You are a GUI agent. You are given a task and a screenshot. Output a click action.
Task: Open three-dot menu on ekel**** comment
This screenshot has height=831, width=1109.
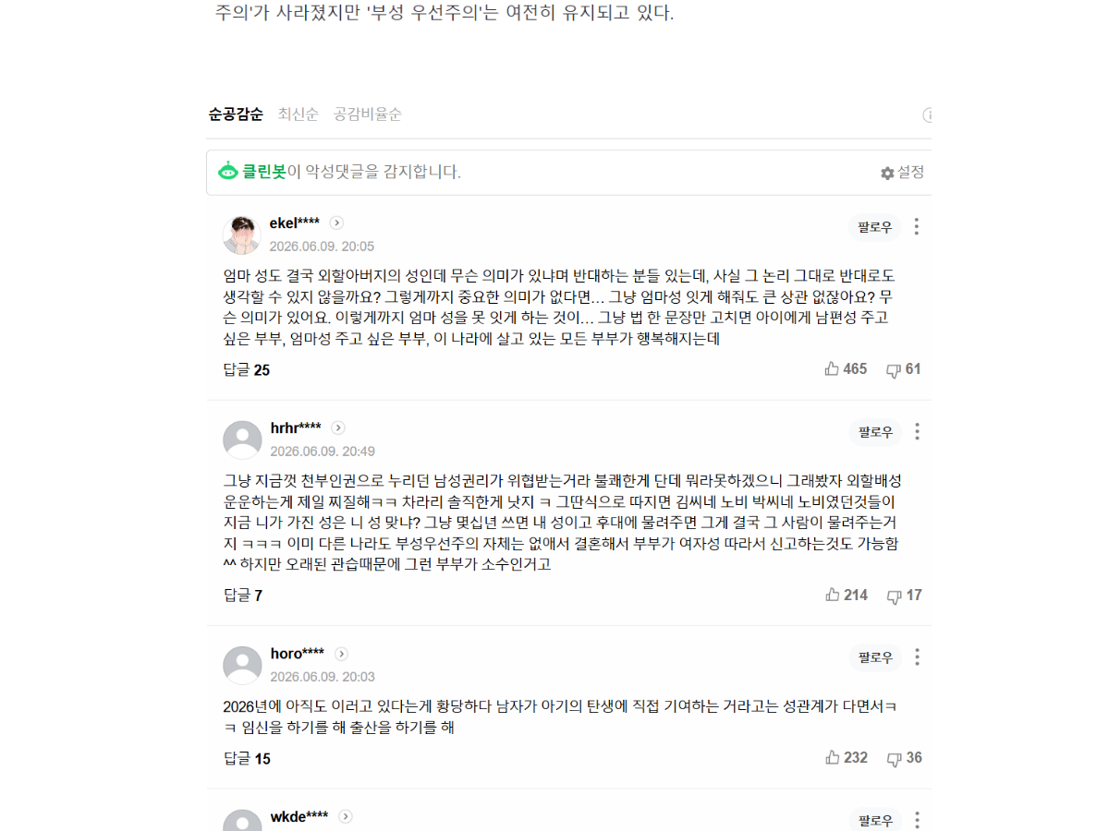(x=917, y=226)
